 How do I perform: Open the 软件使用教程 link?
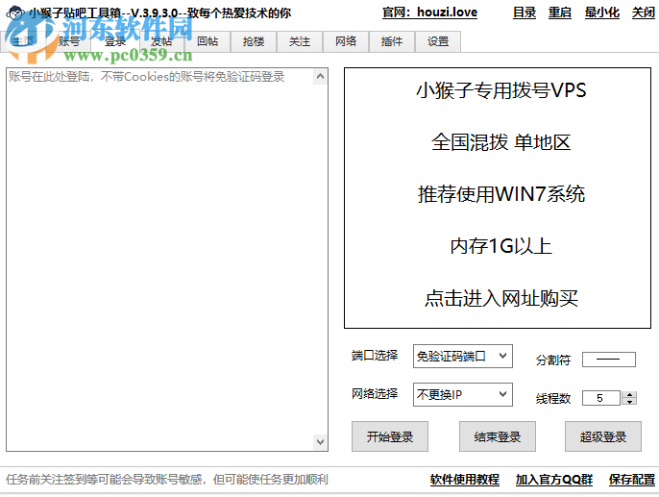pos(465,480)
